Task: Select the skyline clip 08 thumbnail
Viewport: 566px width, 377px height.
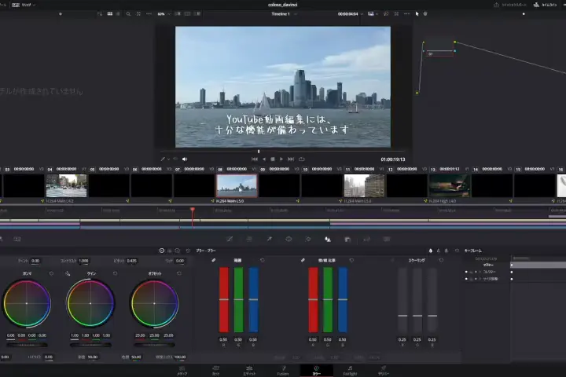Action: [237, 185]
